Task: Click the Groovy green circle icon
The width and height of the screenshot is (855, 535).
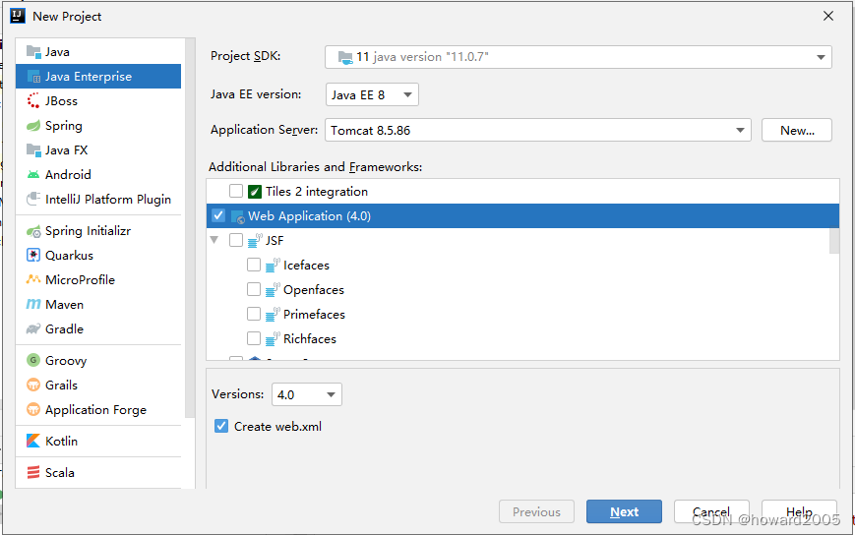Action: point(33,360)
